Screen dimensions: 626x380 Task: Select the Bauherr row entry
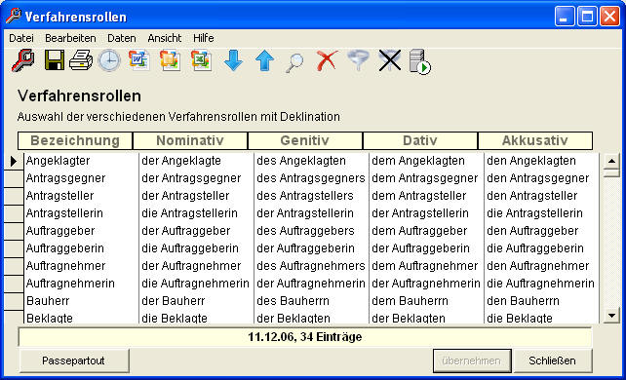(48, 301)
